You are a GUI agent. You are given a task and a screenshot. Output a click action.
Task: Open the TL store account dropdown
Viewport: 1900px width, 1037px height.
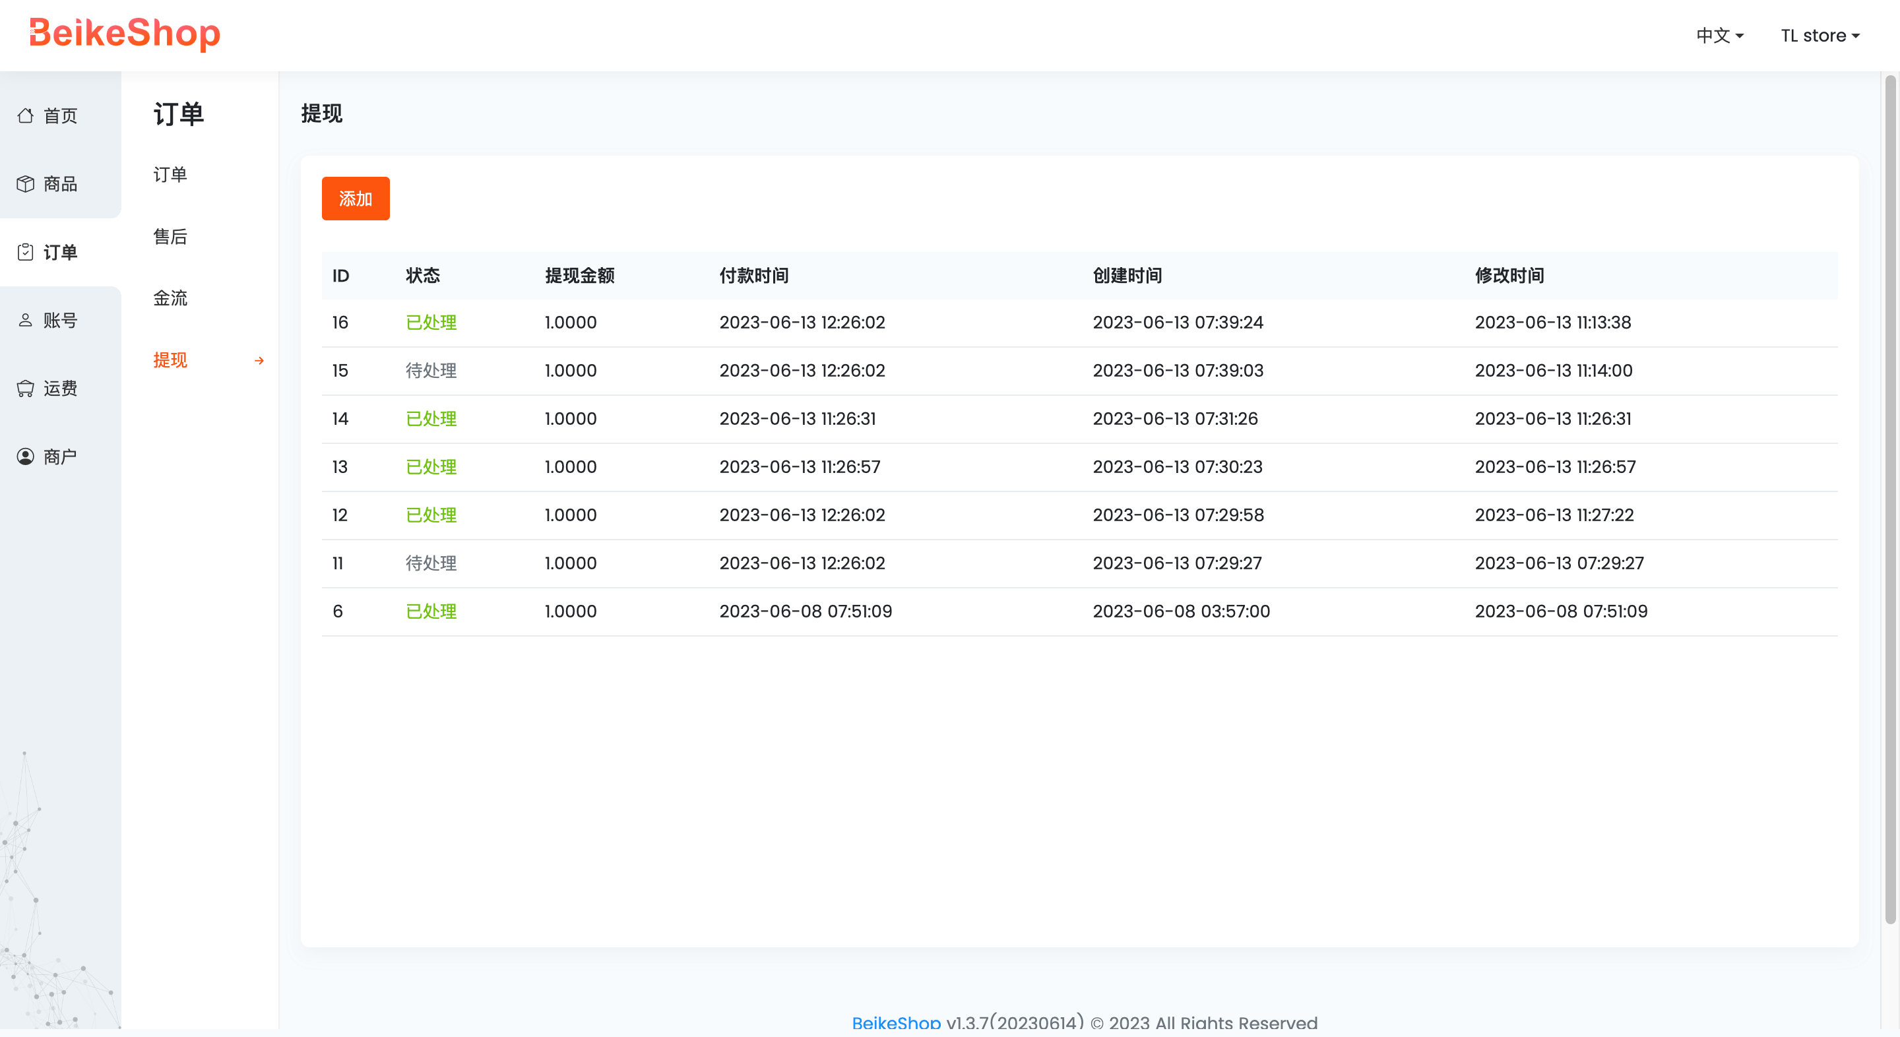(1820, 36)
